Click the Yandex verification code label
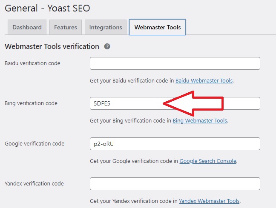The width and height of the screenshot is (276, 208). (x=34, y=184)
